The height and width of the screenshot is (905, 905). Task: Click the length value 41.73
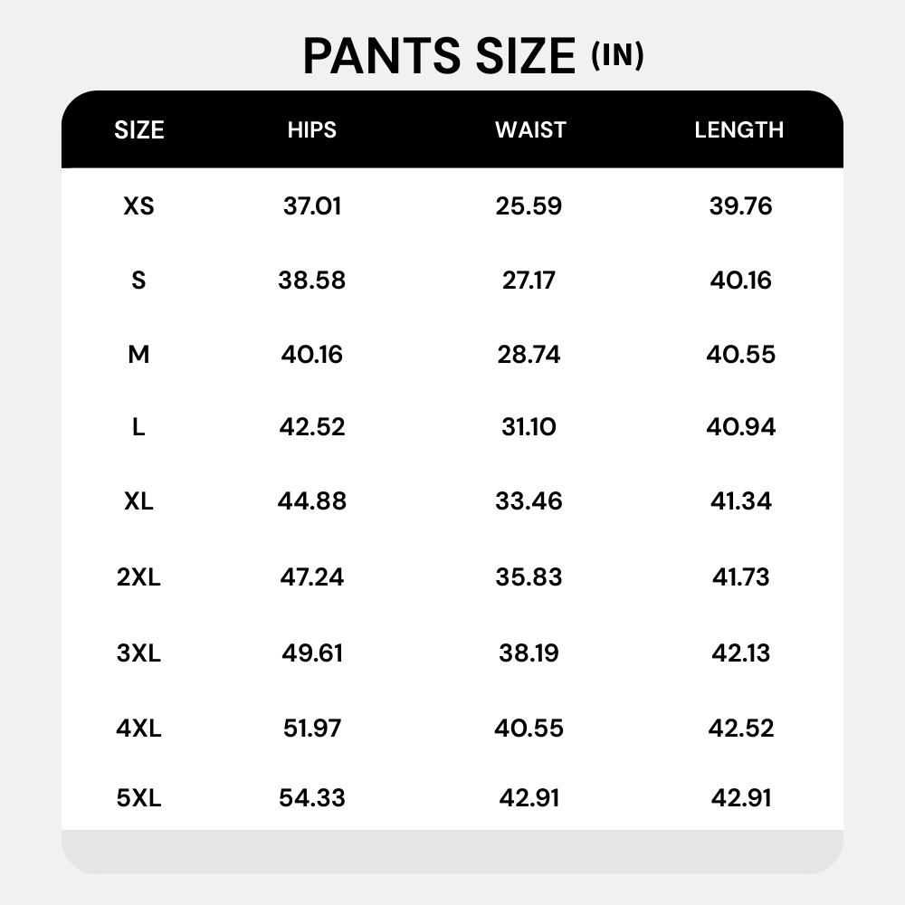coord(740,577)
